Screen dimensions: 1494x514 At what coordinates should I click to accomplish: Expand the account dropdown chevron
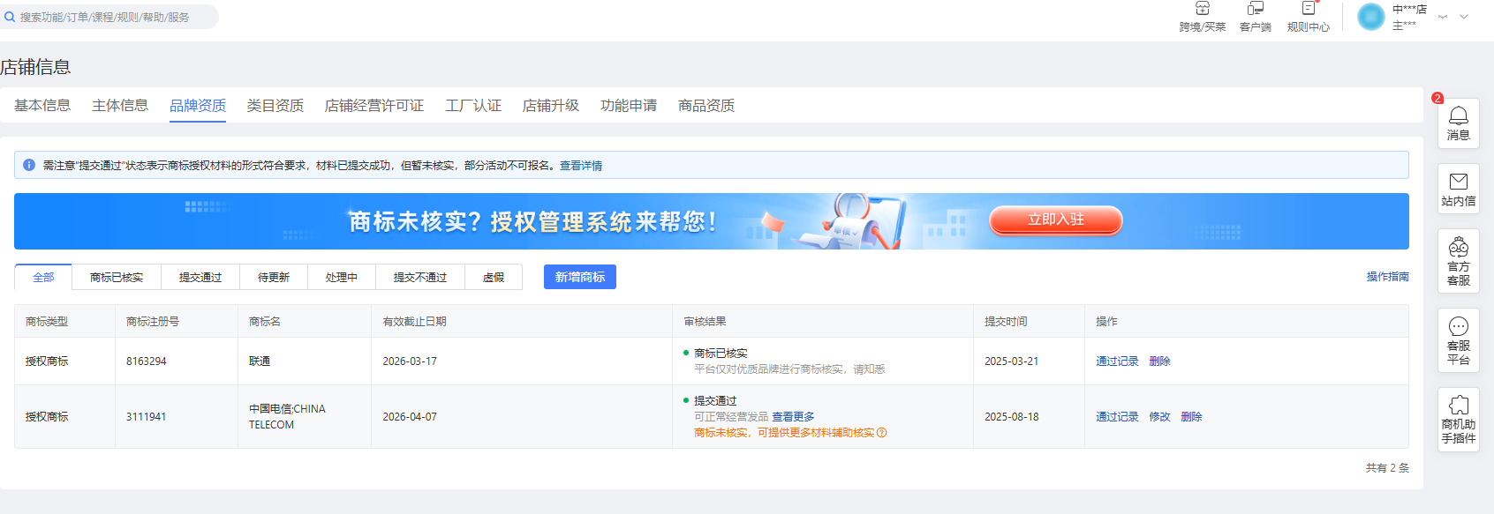click(1464, 17)
